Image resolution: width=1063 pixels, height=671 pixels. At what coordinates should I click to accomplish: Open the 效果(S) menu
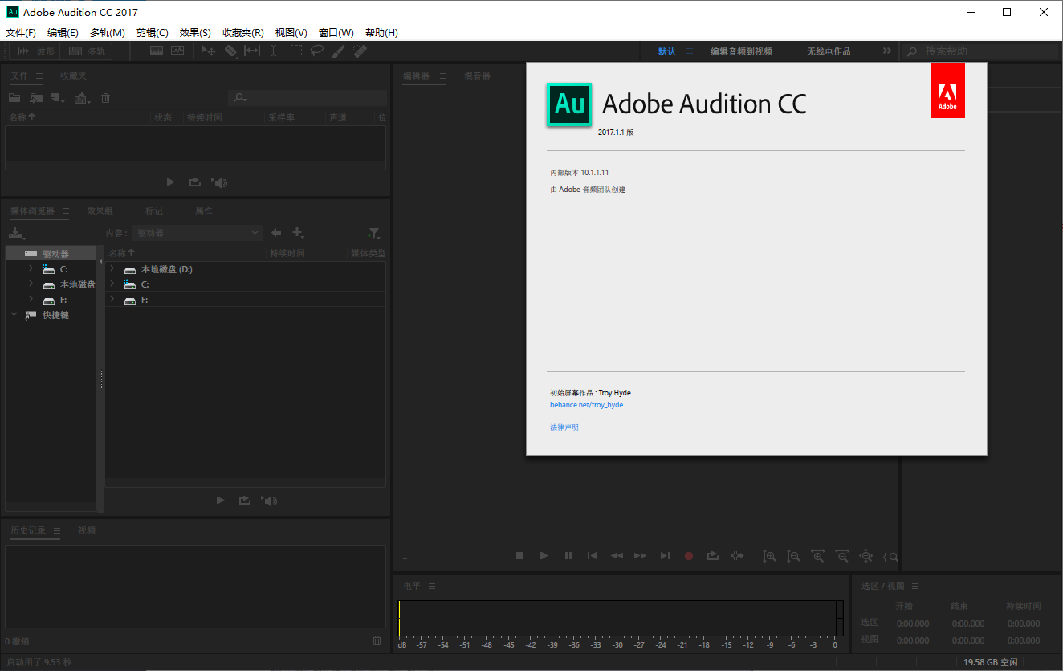pos(195,33)
